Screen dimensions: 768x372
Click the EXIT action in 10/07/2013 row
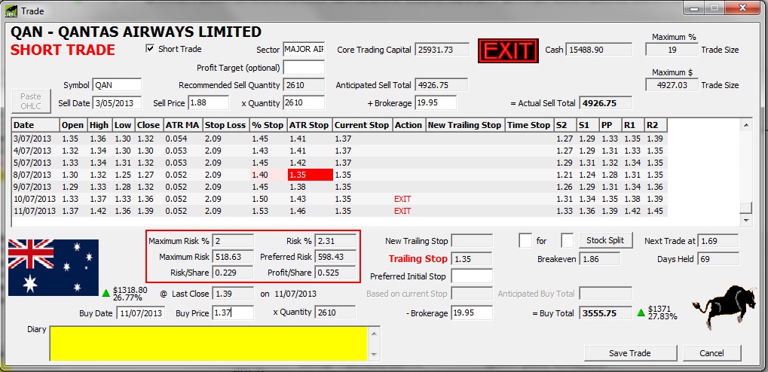(402, 199)
